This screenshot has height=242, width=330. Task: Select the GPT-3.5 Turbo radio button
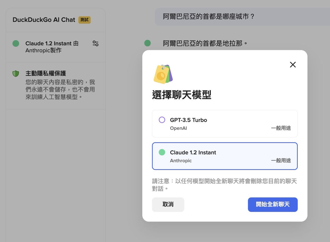click(x=162, y=120)
